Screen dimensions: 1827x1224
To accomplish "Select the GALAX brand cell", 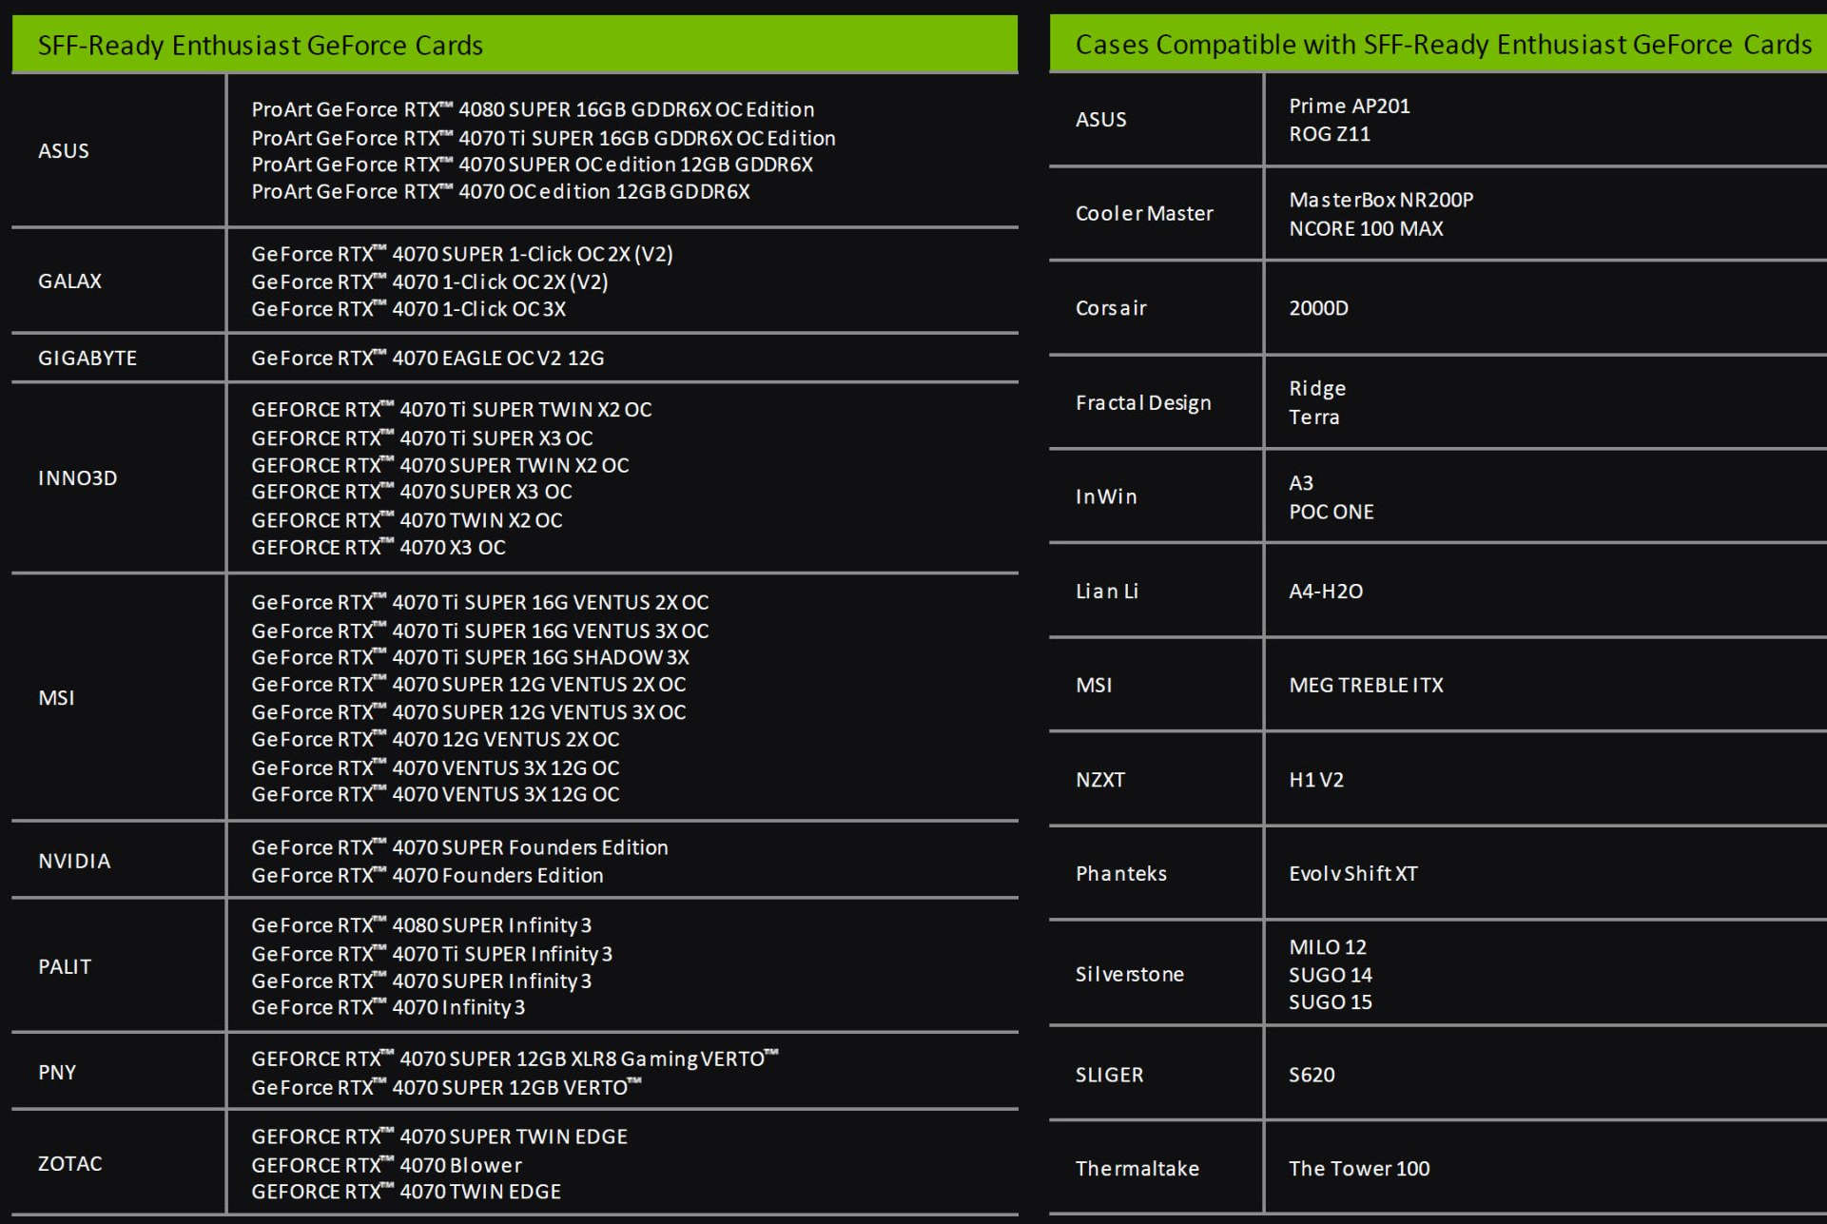I will click(x=69, y=282).
